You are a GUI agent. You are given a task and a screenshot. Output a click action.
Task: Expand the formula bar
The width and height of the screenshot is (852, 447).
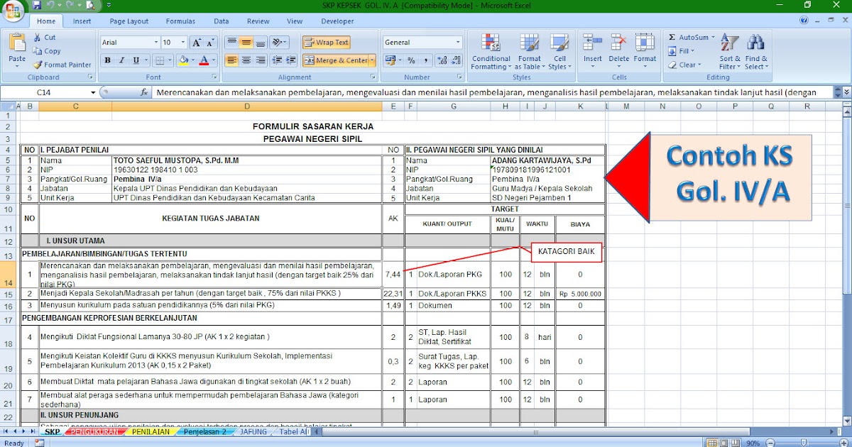846,92
